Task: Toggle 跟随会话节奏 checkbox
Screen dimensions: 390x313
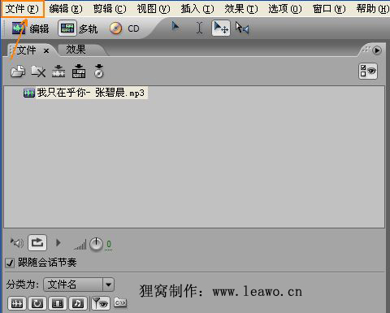Action: click(10, 263)
